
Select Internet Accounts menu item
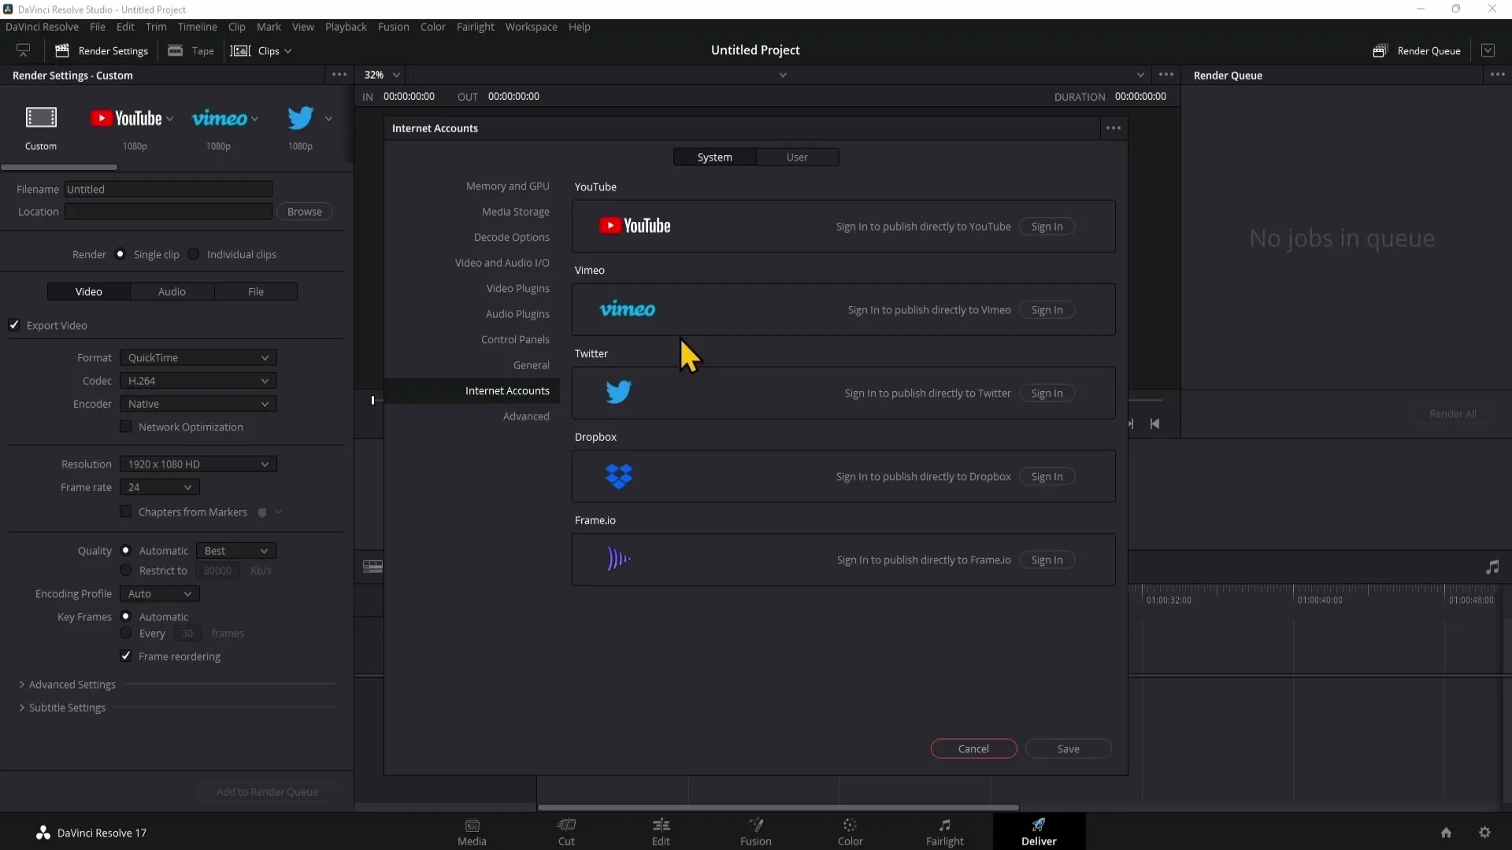507,390
